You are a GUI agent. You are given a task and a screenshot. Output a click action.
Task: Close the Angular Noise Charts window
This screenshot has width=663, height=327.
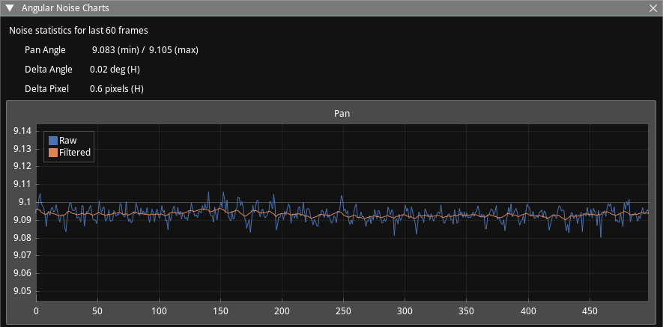653,8
